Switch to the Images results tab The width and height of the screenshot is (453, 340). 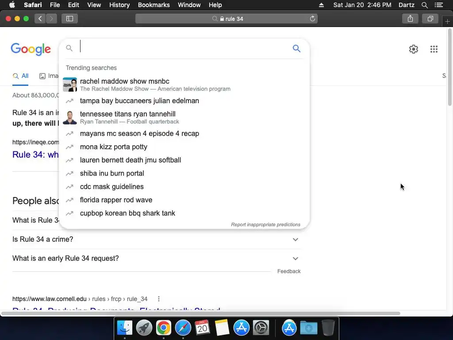coord(49,76)
